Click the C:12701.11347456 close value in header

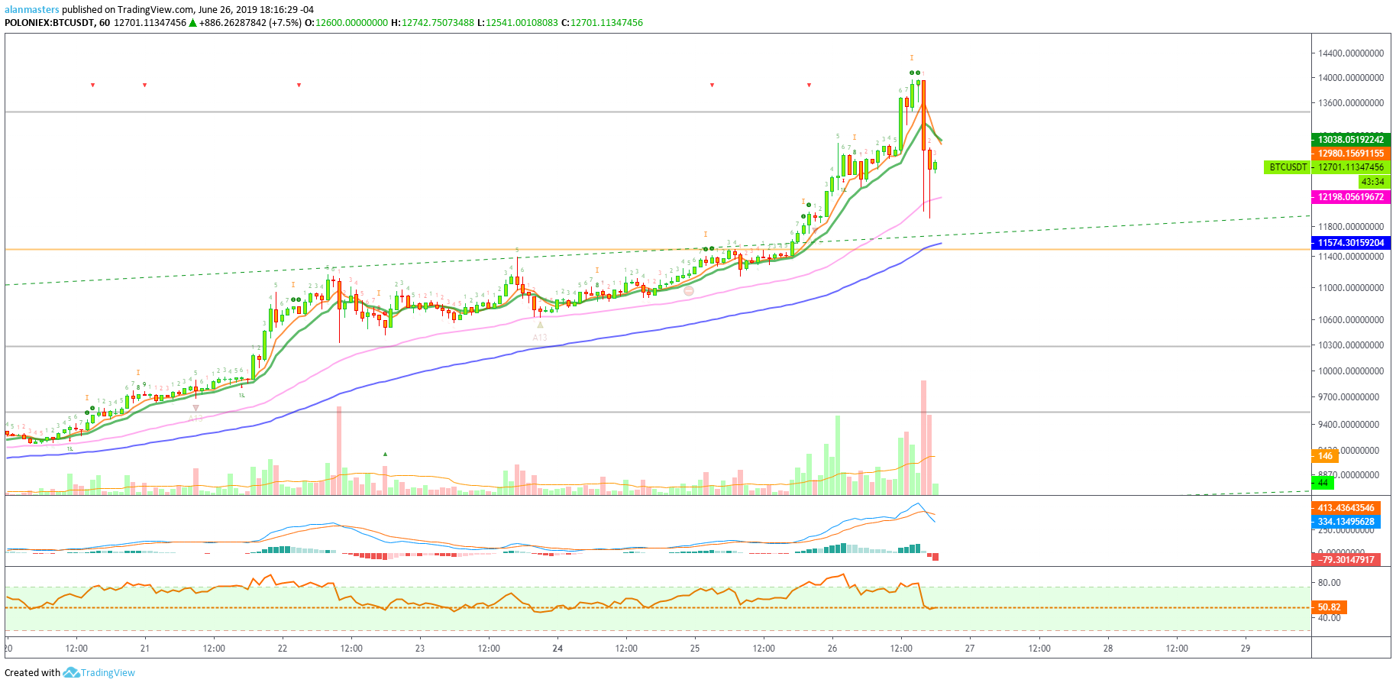tap(602, 23)
